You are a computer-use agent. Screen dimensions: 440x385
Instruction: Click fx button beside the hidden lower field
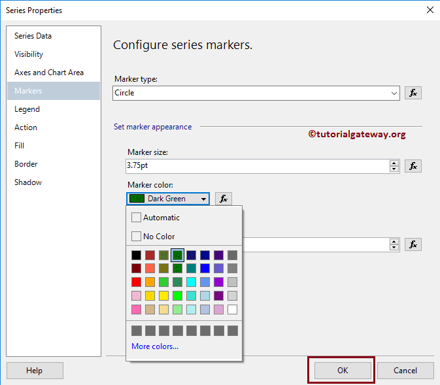pos(413,244)
